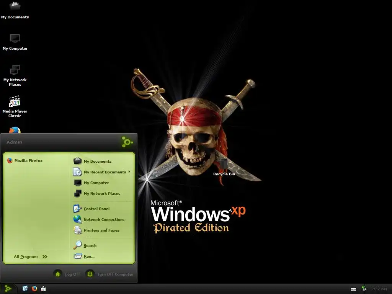Click Show Desktop quick launch icon
This screenshot has height=294, width=392.
click(x=25, y=289)
